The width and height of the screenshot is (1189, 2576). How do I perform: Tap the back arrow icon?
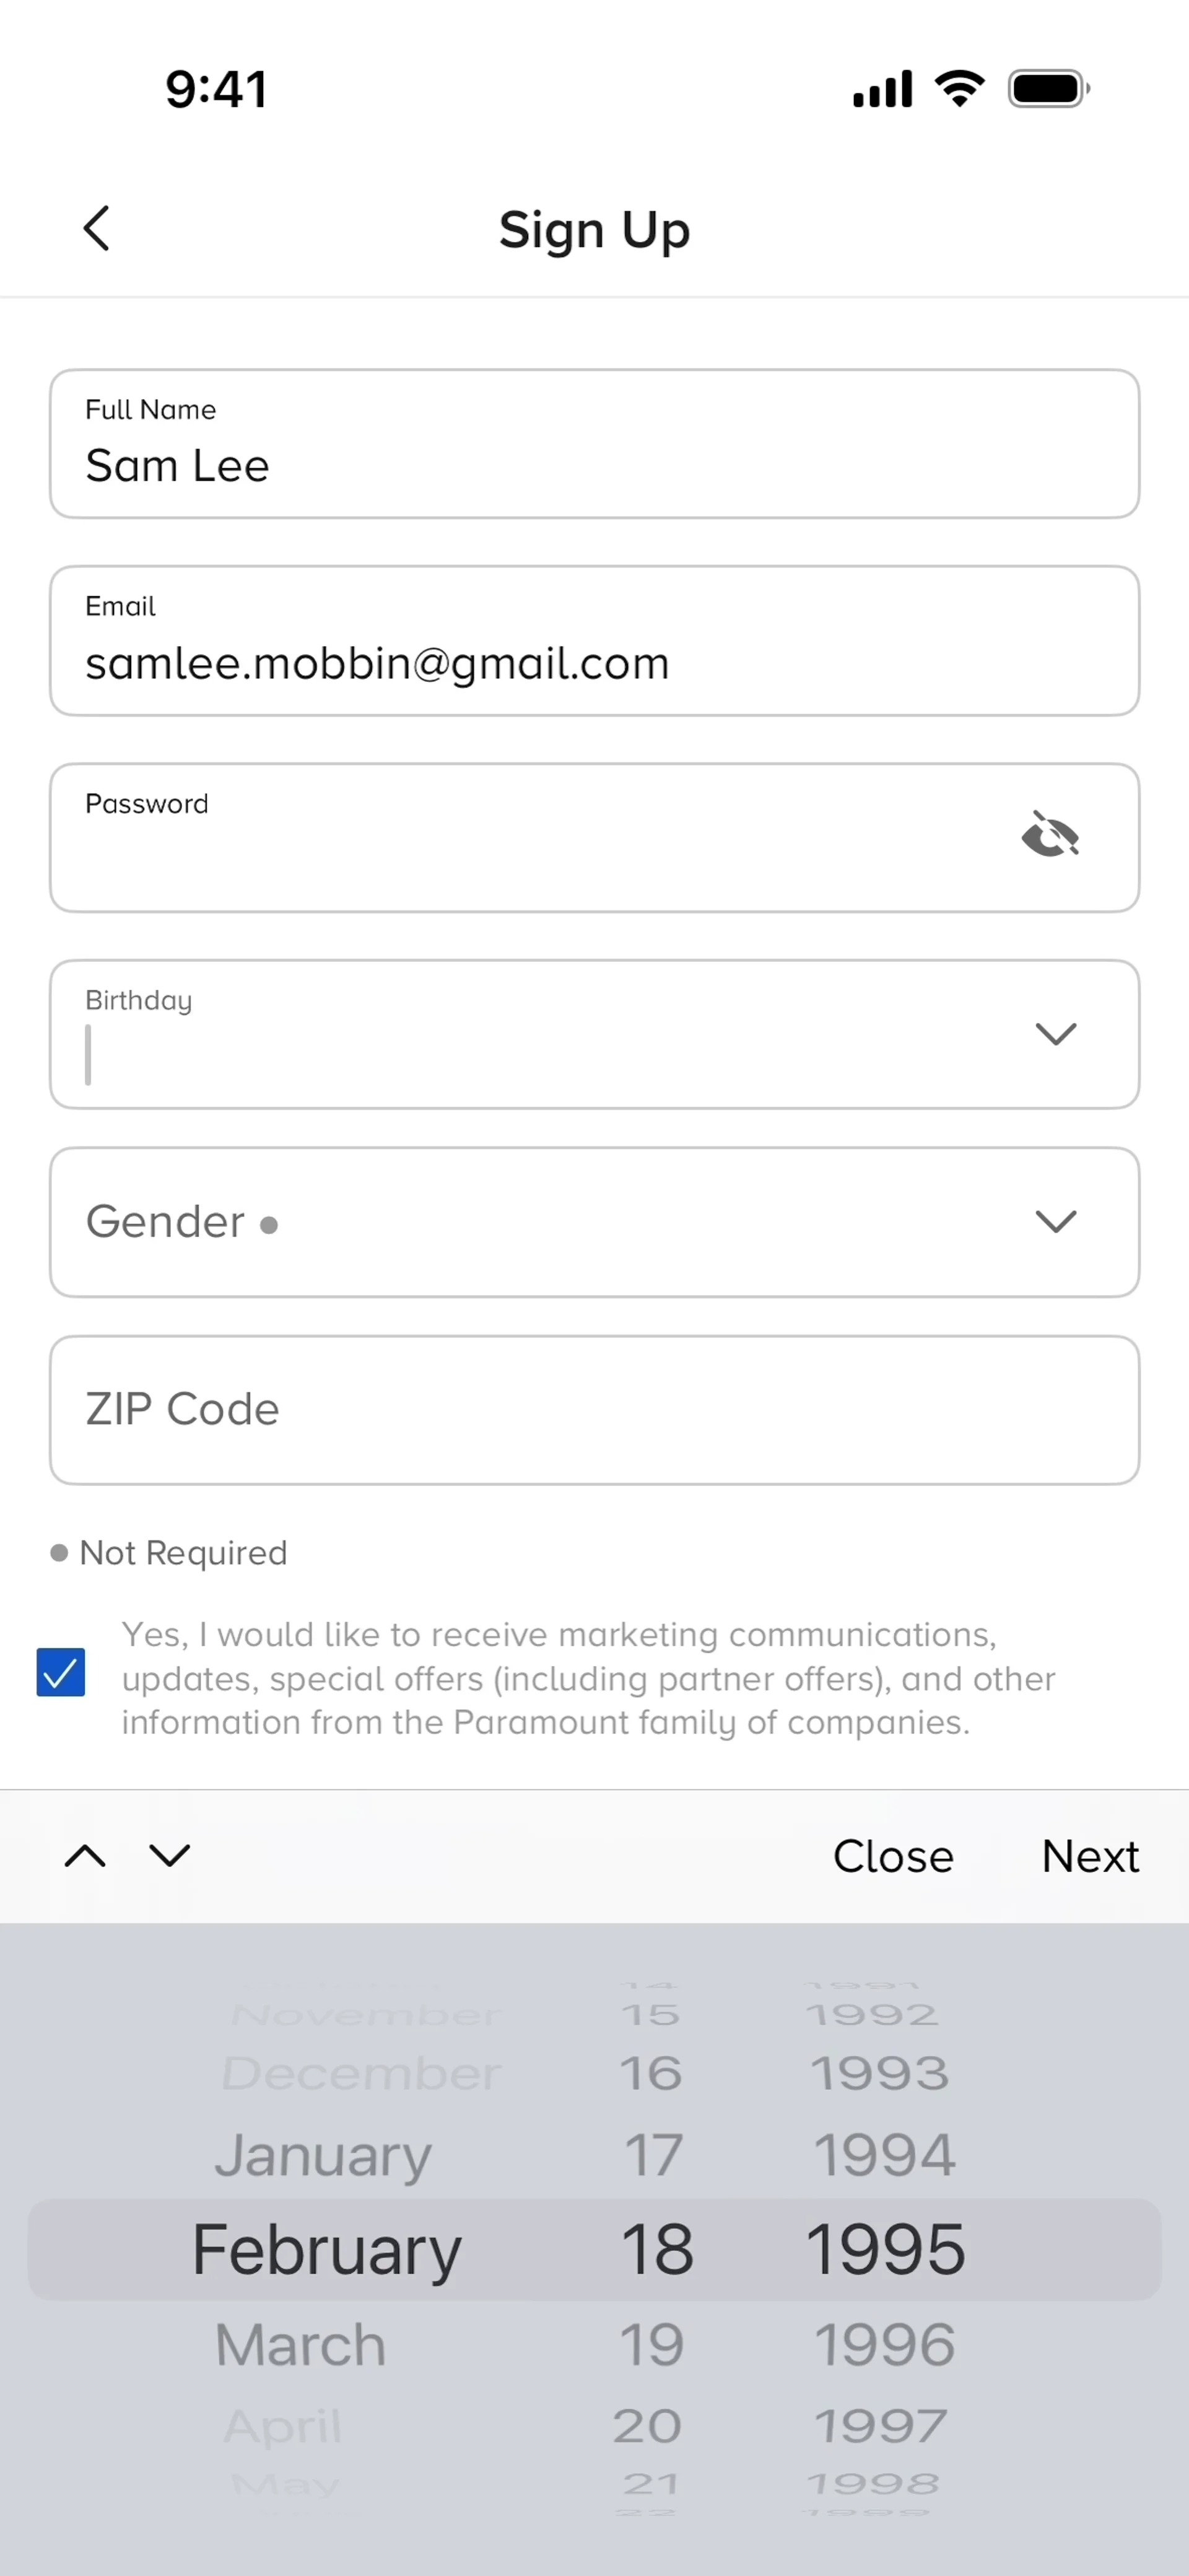(x=96, y=228)
